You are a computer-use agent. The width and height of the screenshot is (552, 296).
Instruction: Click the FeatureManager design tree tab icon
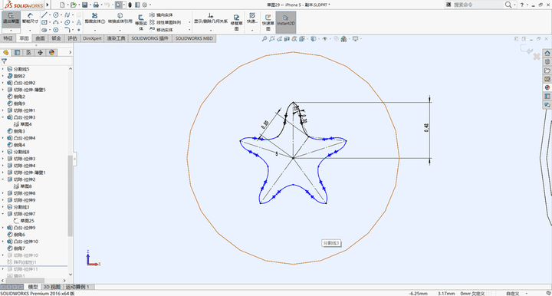click(5, 52)
